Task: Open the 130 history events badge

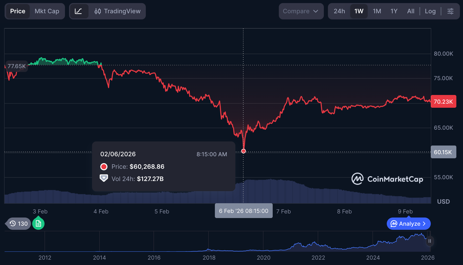Action: pyautogui.click(x=19, y=224)
